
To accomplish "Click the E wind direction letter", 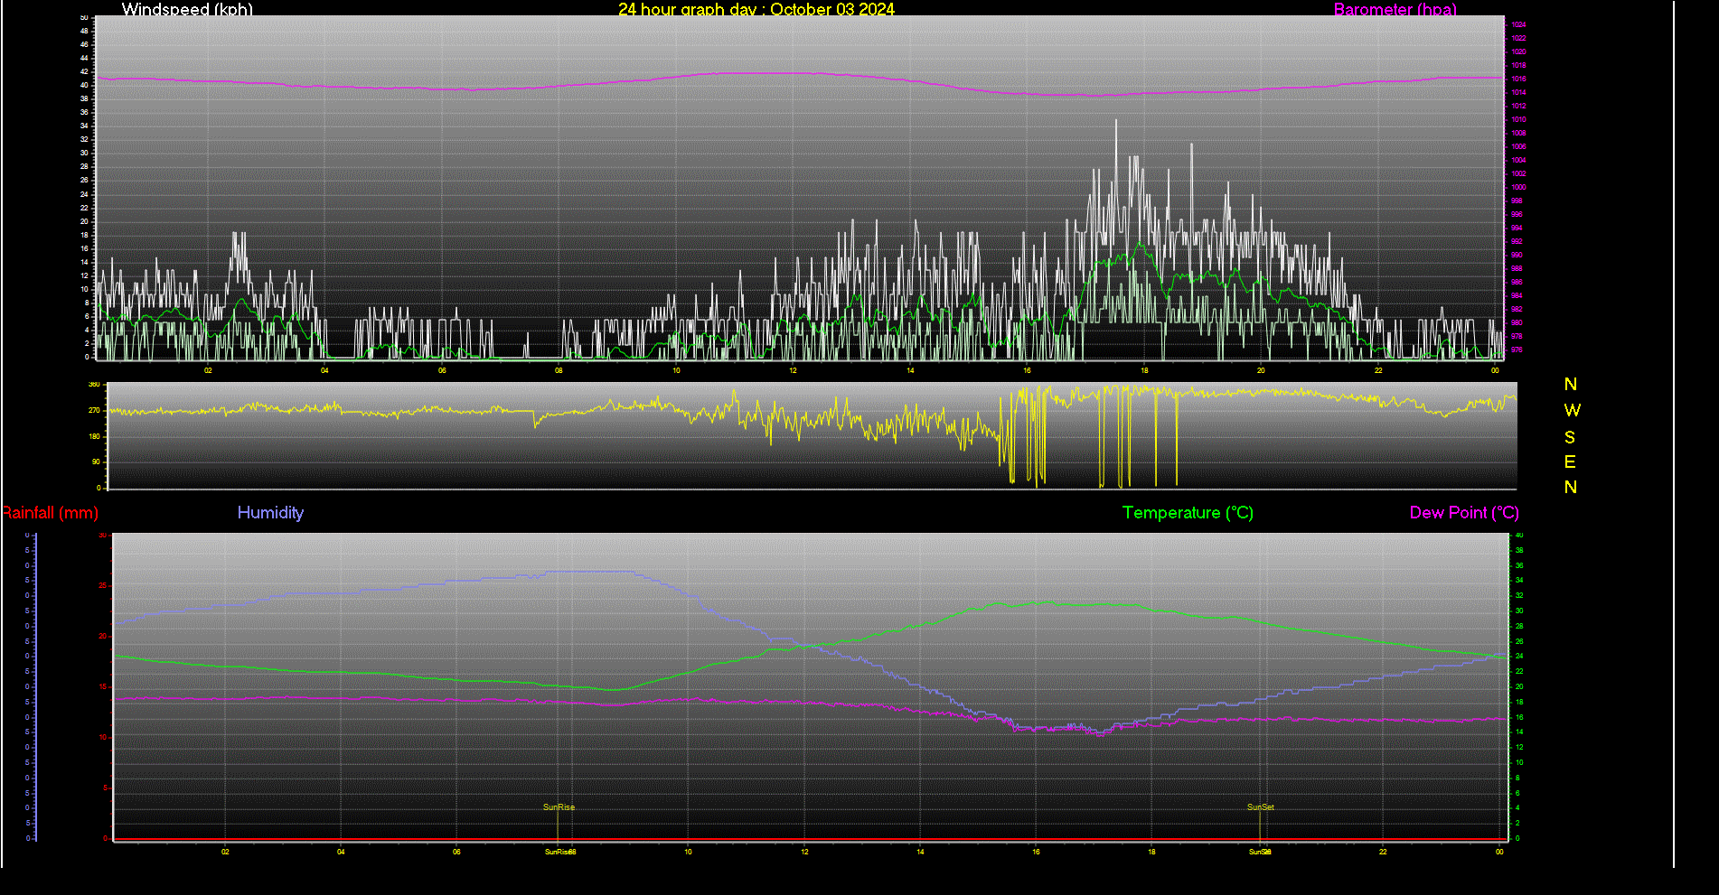I will point(1570,462).
